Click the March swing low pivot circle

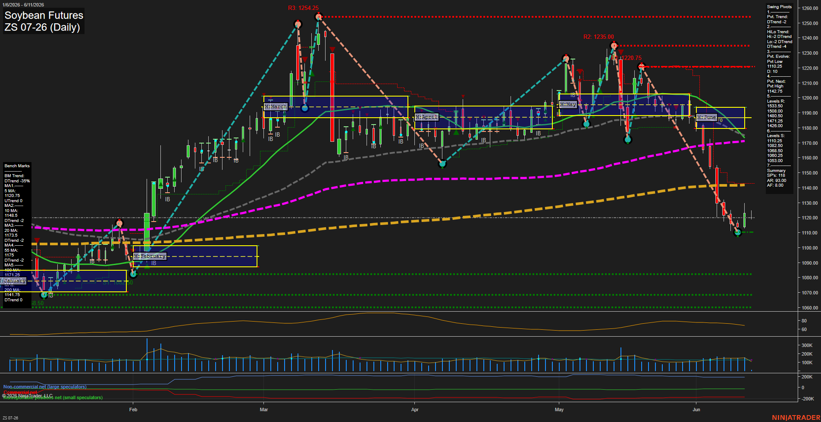click(305, 108)
